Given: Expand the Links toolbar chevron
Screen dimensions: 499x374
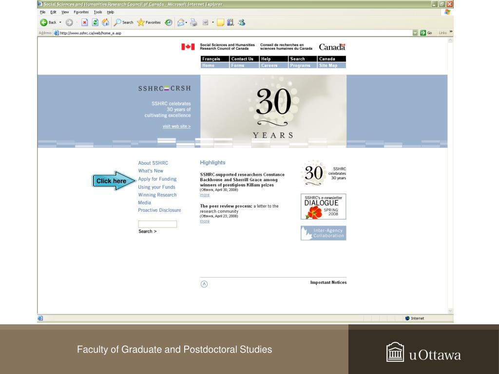Looking at the screenshot, I should click(451, 32).
